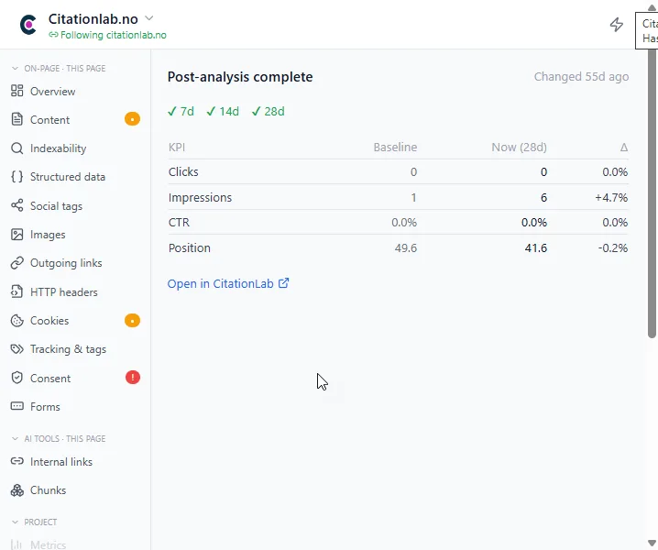Image resolution: width=658 pixels, height=550 pixels.
Task: Click the 41.6 current position value
Action: click(x=536, y=247)
